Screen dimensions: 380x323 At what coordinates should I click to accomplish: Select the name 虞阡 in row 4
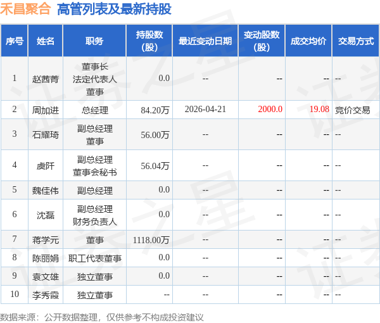[x=46, y=165]
